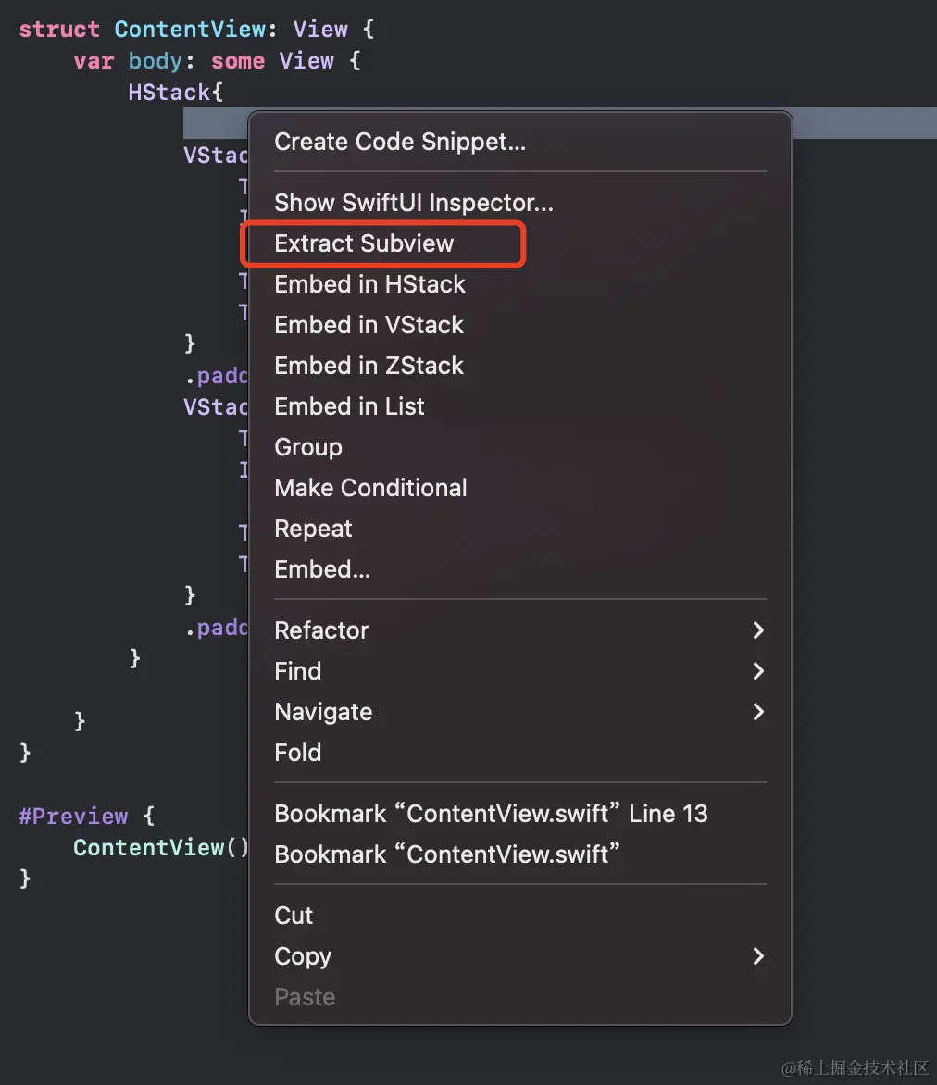Expand the Copy submenu chevron

758,956
